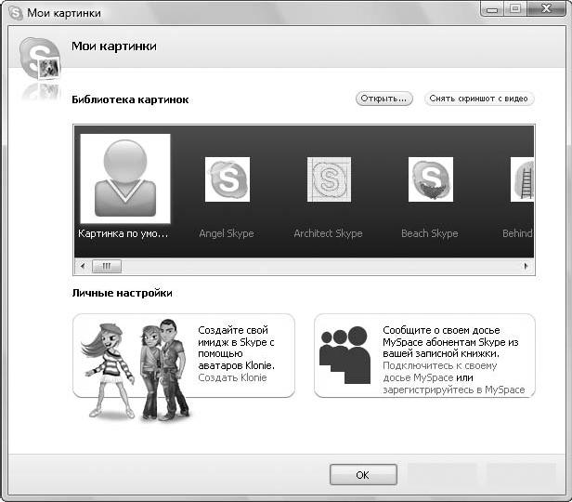
Task: Open the Создать Klonie link
Action: [232, 378]
